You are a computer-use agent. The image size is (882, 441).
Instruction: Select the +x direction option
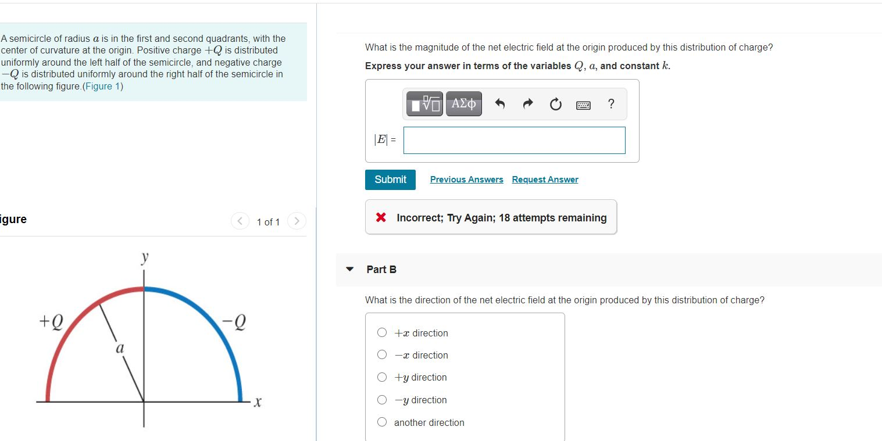tap(382, 332)
